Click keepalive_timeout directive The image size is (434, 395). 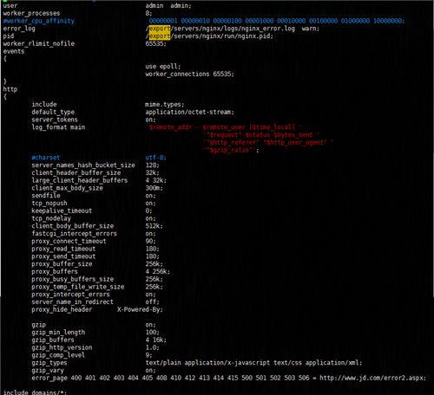click(x=62, y=210)
